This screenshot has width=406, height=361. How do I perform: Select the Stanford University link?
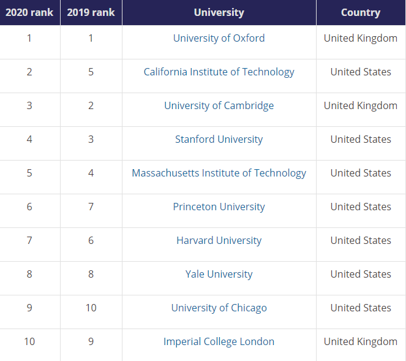tap(219, 139)
